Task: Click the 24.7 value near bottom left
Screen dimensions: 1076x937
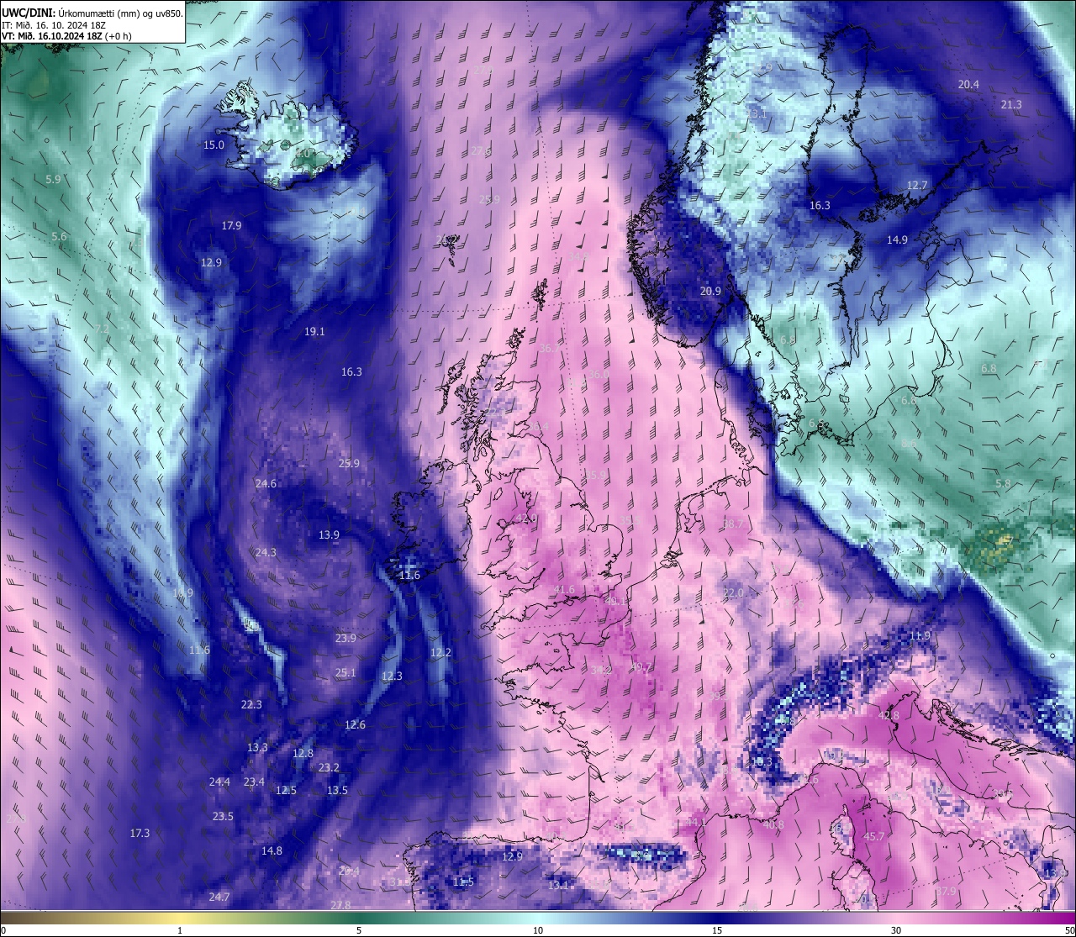Action: pos(219,897)
